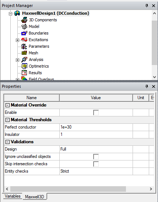
Task: Click the 3D Components icon
Action: (x=24, y=20)
